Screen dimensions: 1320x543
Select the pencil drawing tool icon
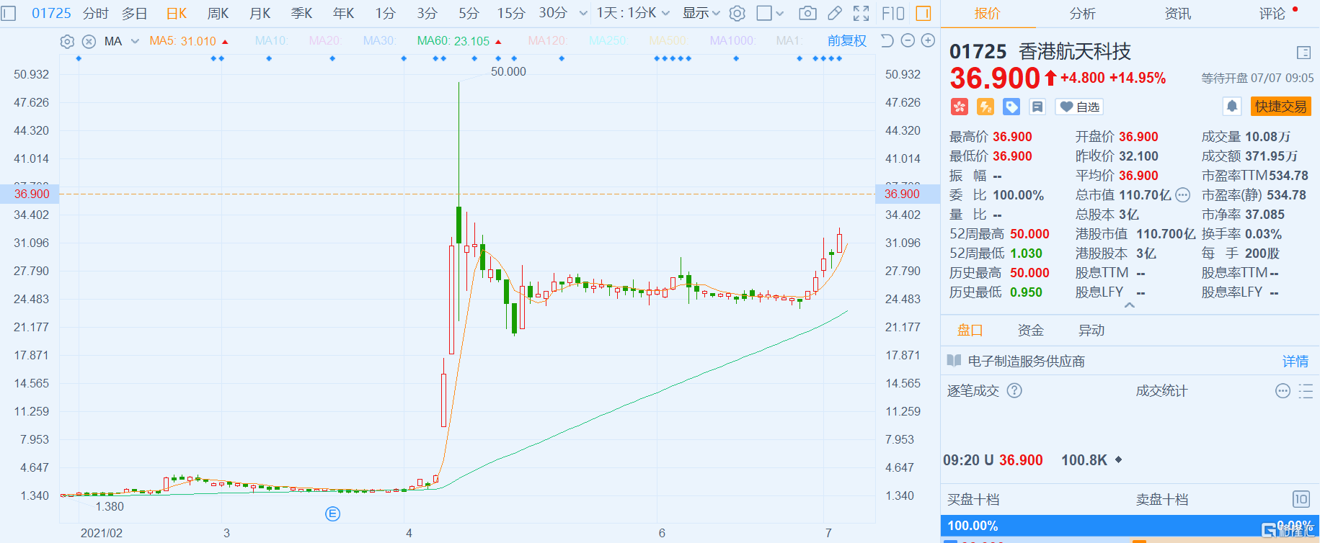834,13
